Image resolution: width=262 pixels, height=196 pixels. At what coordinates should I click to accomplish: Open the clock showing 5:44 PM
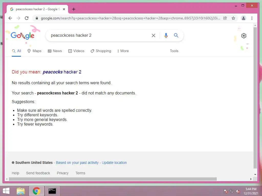coord(251,191)
